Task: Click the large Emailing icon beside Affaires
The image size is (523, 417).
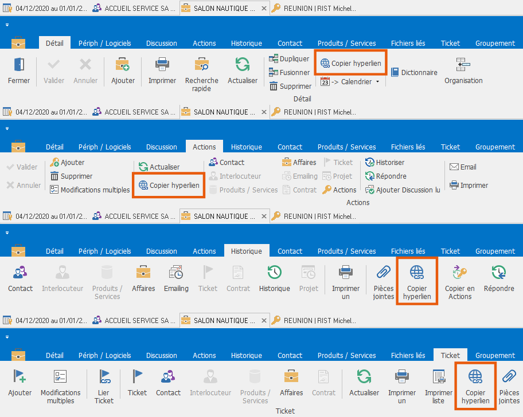Action: click(176, 273)
